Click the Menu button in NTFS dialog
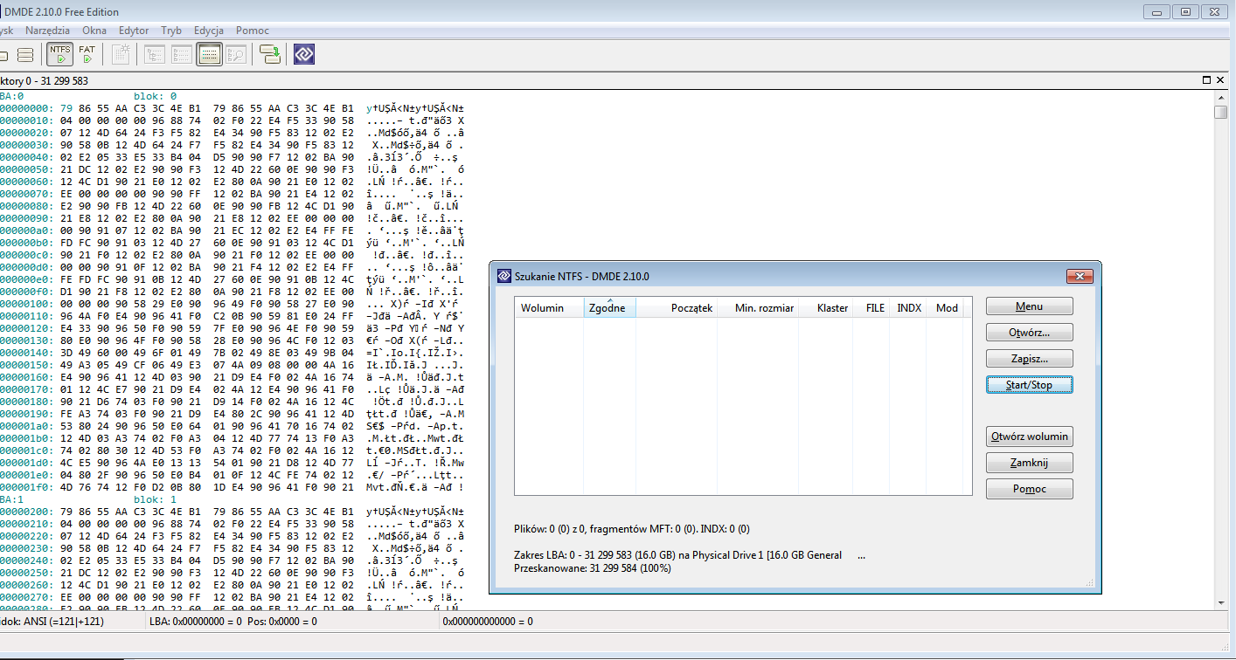This screenshot has height=660, width=1236. 1029,306
